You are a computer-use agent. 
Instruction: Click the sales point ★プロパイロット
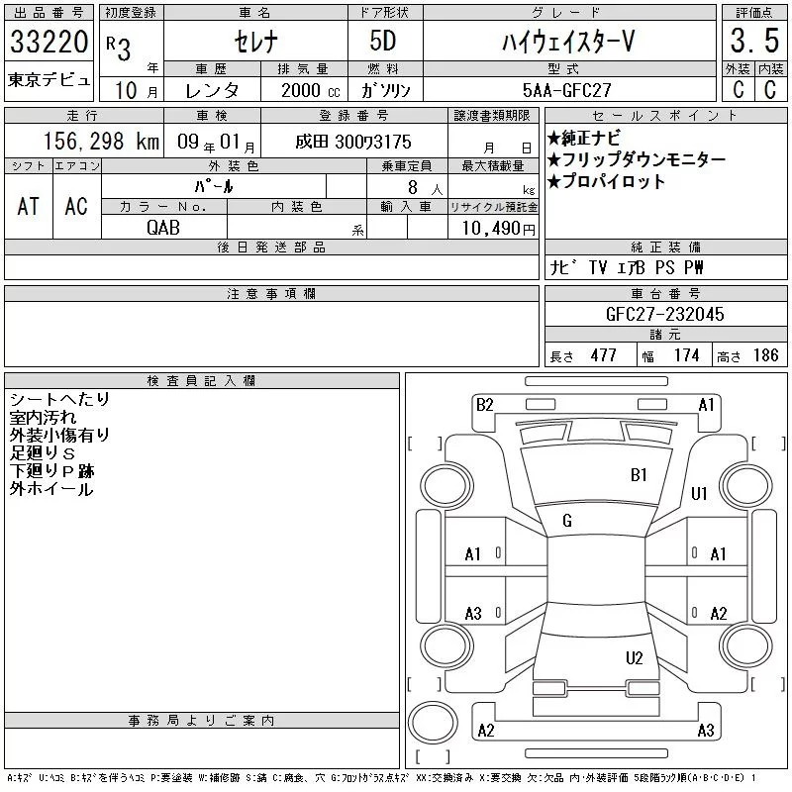pos(606,181)
